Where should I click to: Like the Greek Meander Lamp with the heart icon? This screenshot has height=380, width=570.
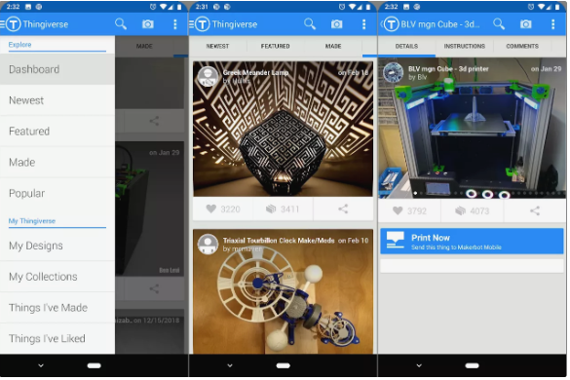tap(211, 209)
